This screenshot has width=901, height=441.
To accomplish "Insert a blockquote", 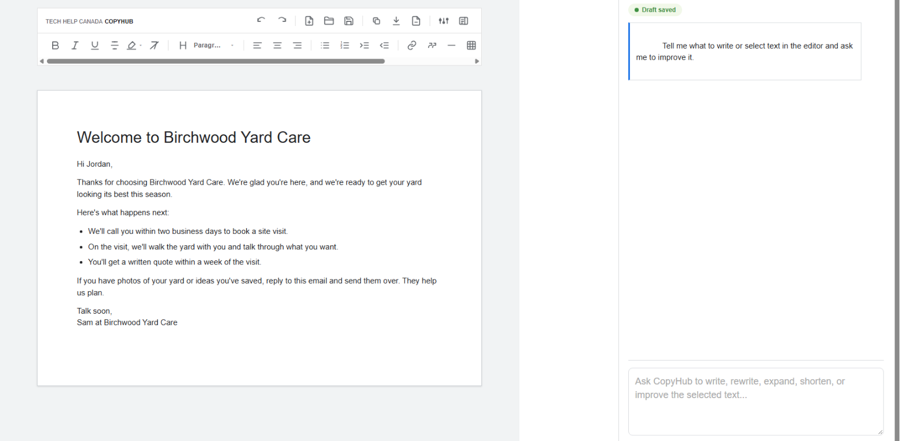I will pyautogui.click(x=432, y=45).
